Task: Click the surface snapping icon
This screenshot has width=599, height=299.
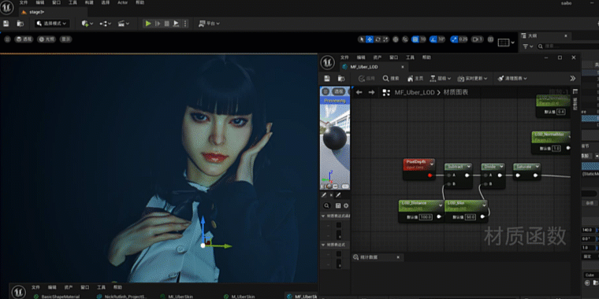Action: (405, 39)
